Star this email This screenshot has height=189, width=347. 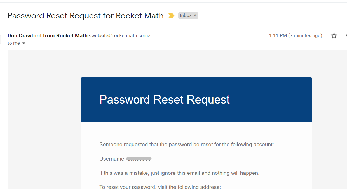334,36
